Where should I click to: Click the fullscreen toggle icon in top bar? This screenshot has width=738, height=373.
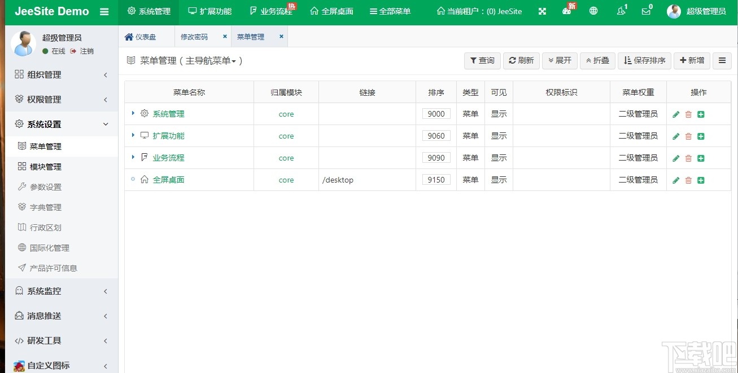(x=542, y=11)
